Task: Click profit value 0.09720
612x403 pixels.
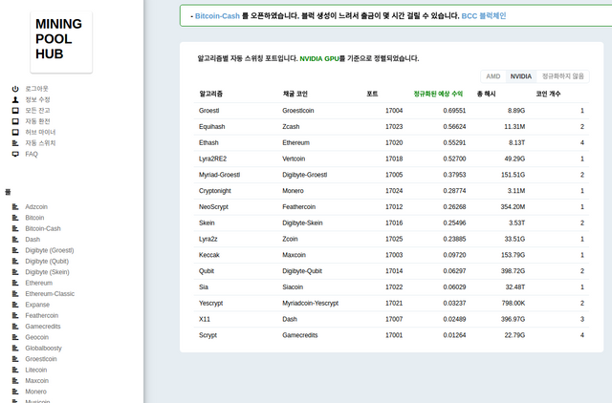Action: click(x=454, y=255)
